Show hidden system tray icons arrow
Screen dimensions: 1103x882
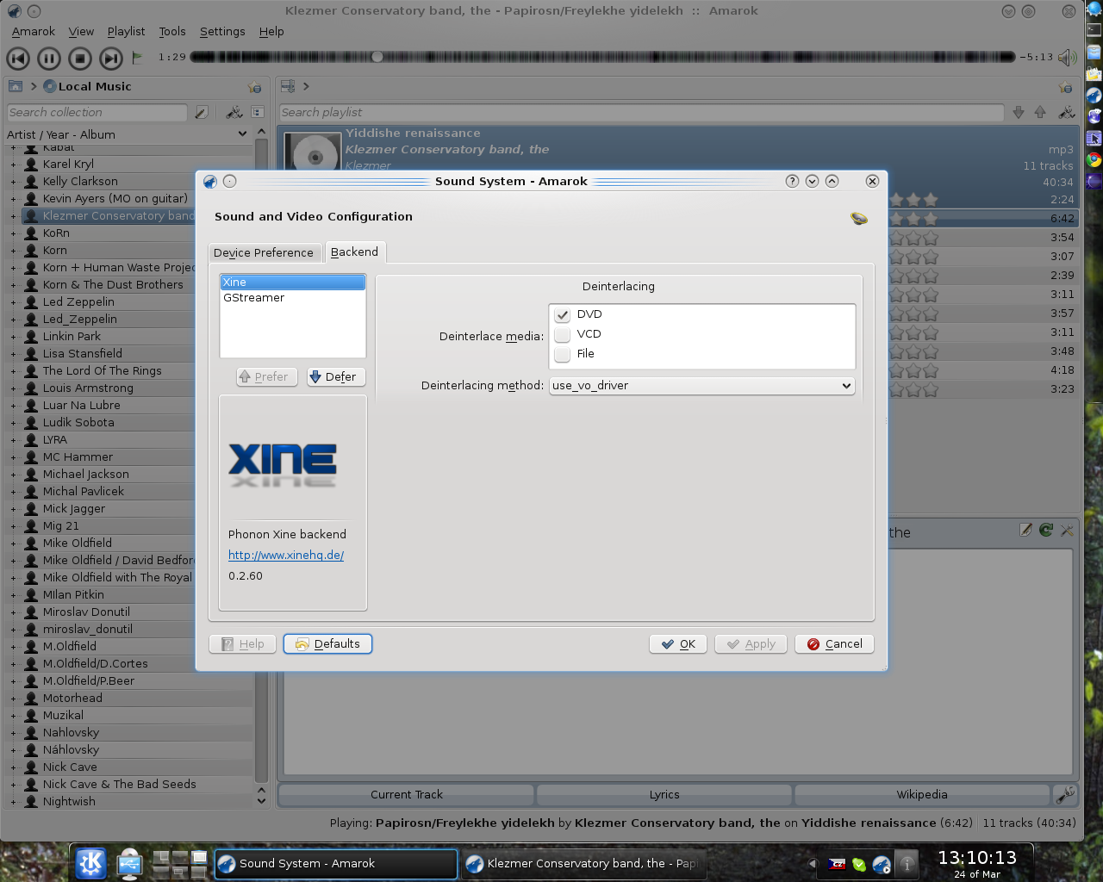click(x=812, y=863)
